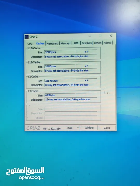Click the L1 I-Cache group label
This screenshot has height=186, width=140.
coord(34,63)
